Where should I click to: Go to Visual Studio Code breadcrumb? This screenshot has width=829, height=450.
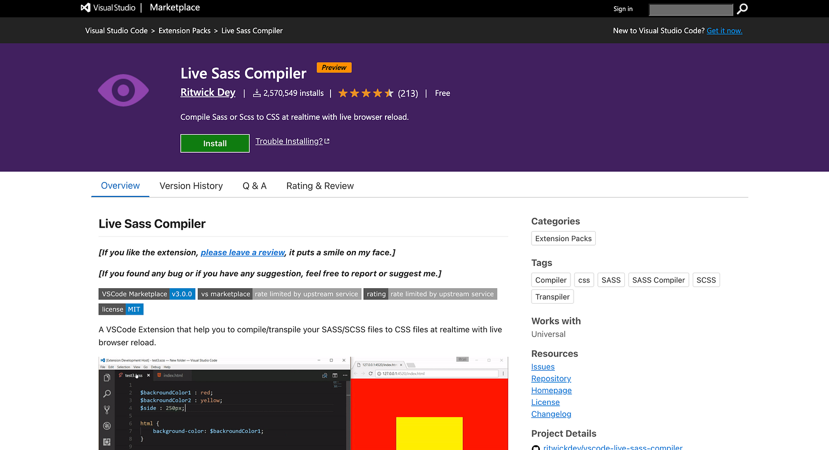pyautogui.click(x=117, y=31)
